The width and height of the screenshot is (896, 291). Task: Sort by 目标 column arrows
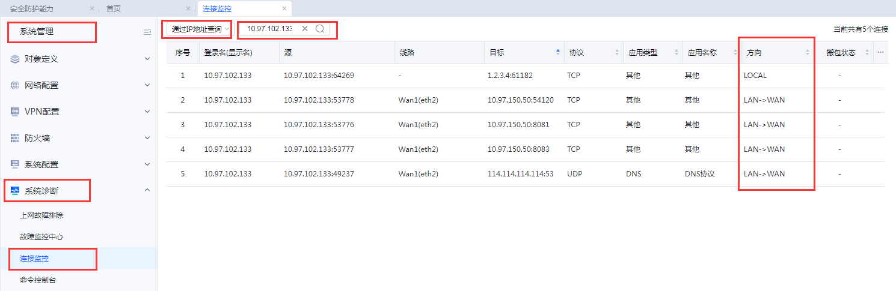tap(558, 52)
